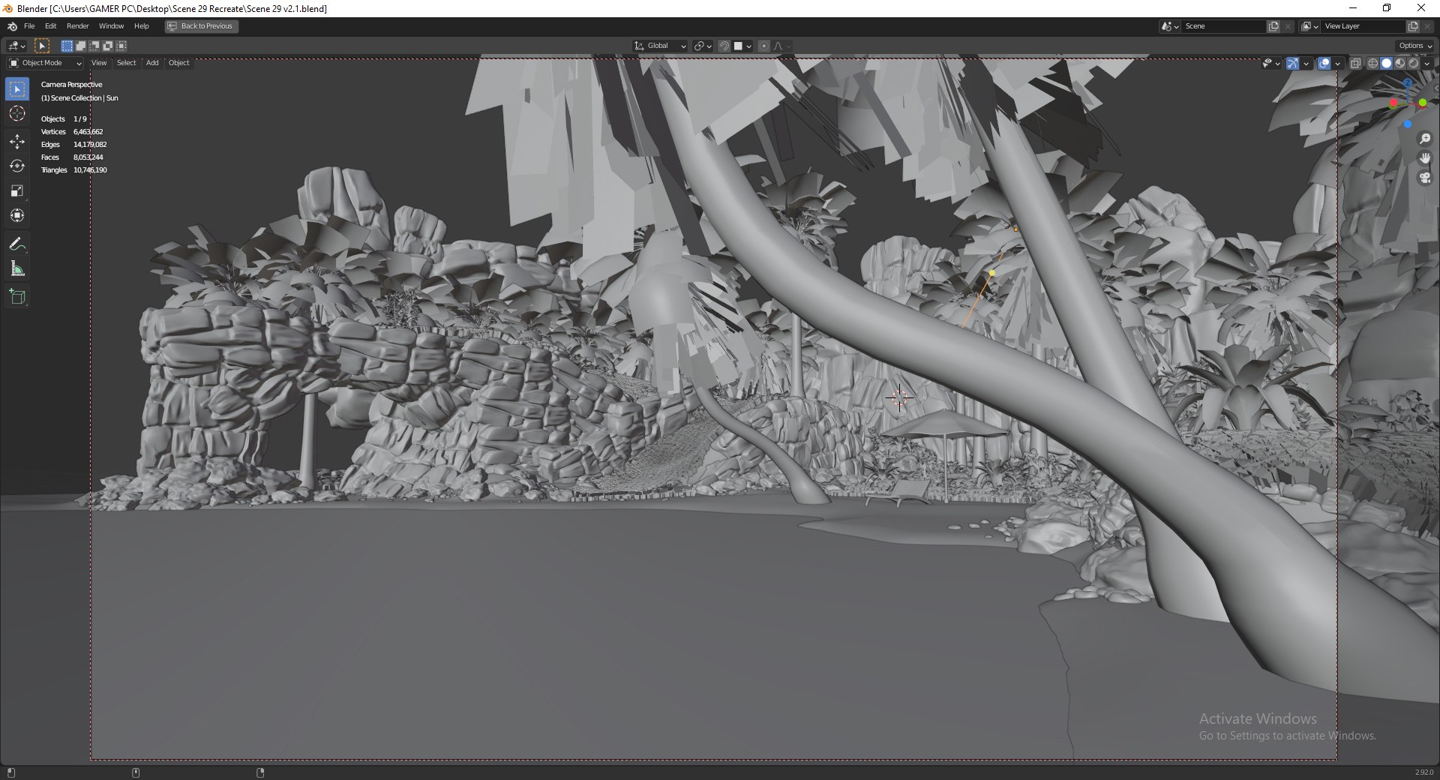Viewport: 1440px width, 780px height.
Task: Toggle proportional editing button
Action: (x=763, y=46)
